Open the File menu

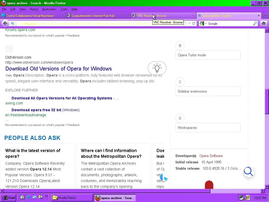coord(4,9)
